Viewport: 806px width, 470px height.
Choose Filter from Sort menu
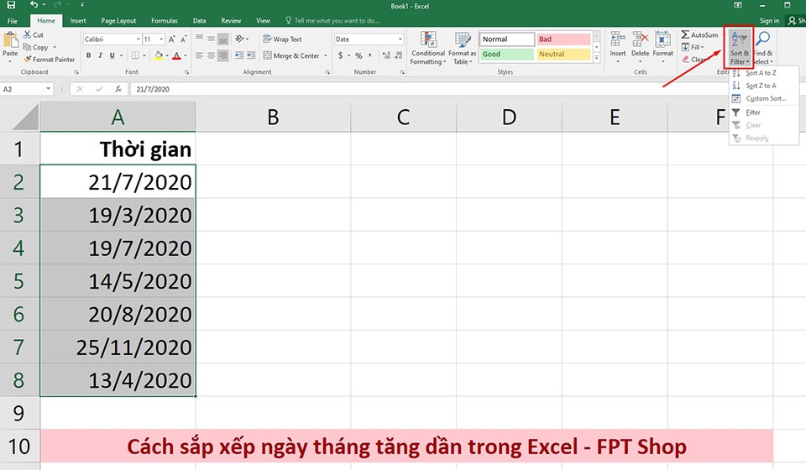click(763, 112)
